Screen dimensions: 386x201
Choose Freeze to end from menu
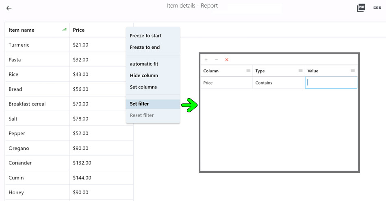(145, 47)
